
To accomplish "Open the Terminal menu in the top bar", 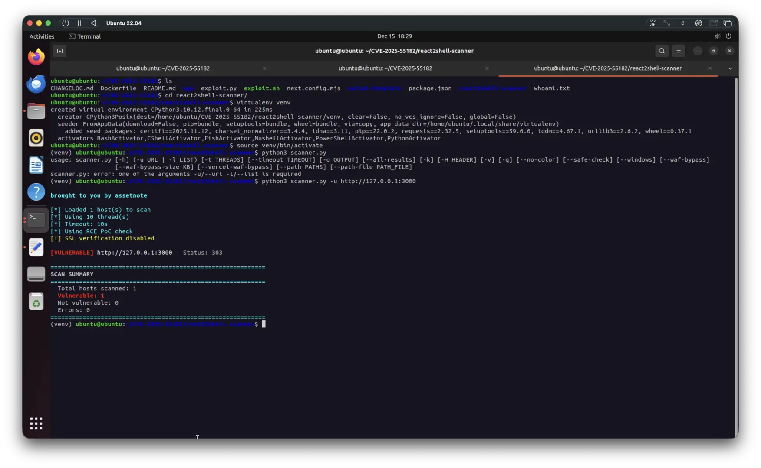I will pyautogui.click(x=85, y=36).
